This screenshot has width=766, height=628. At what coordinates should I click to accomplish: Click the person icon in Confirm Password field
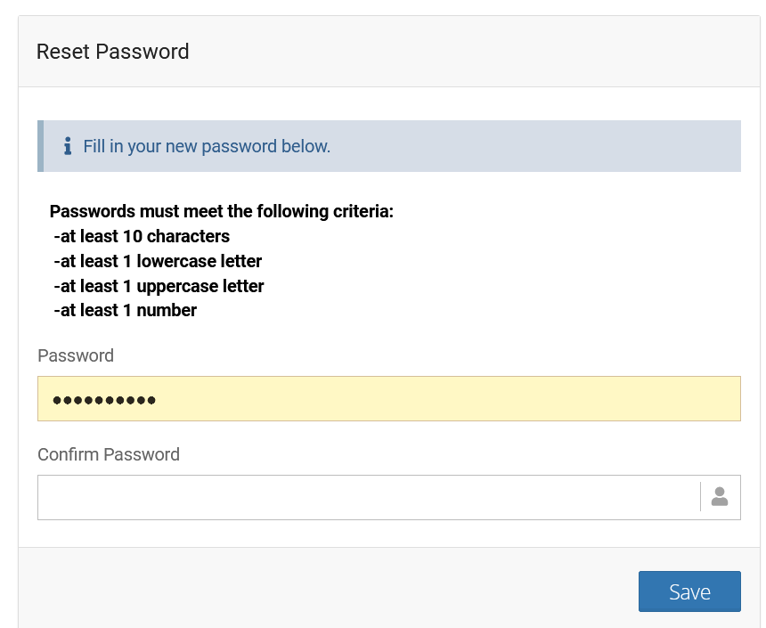[x=720, y=497]
